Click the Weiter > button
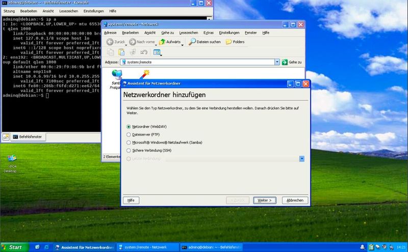Screen dimensions: 408x252 [x=265, y=200]
